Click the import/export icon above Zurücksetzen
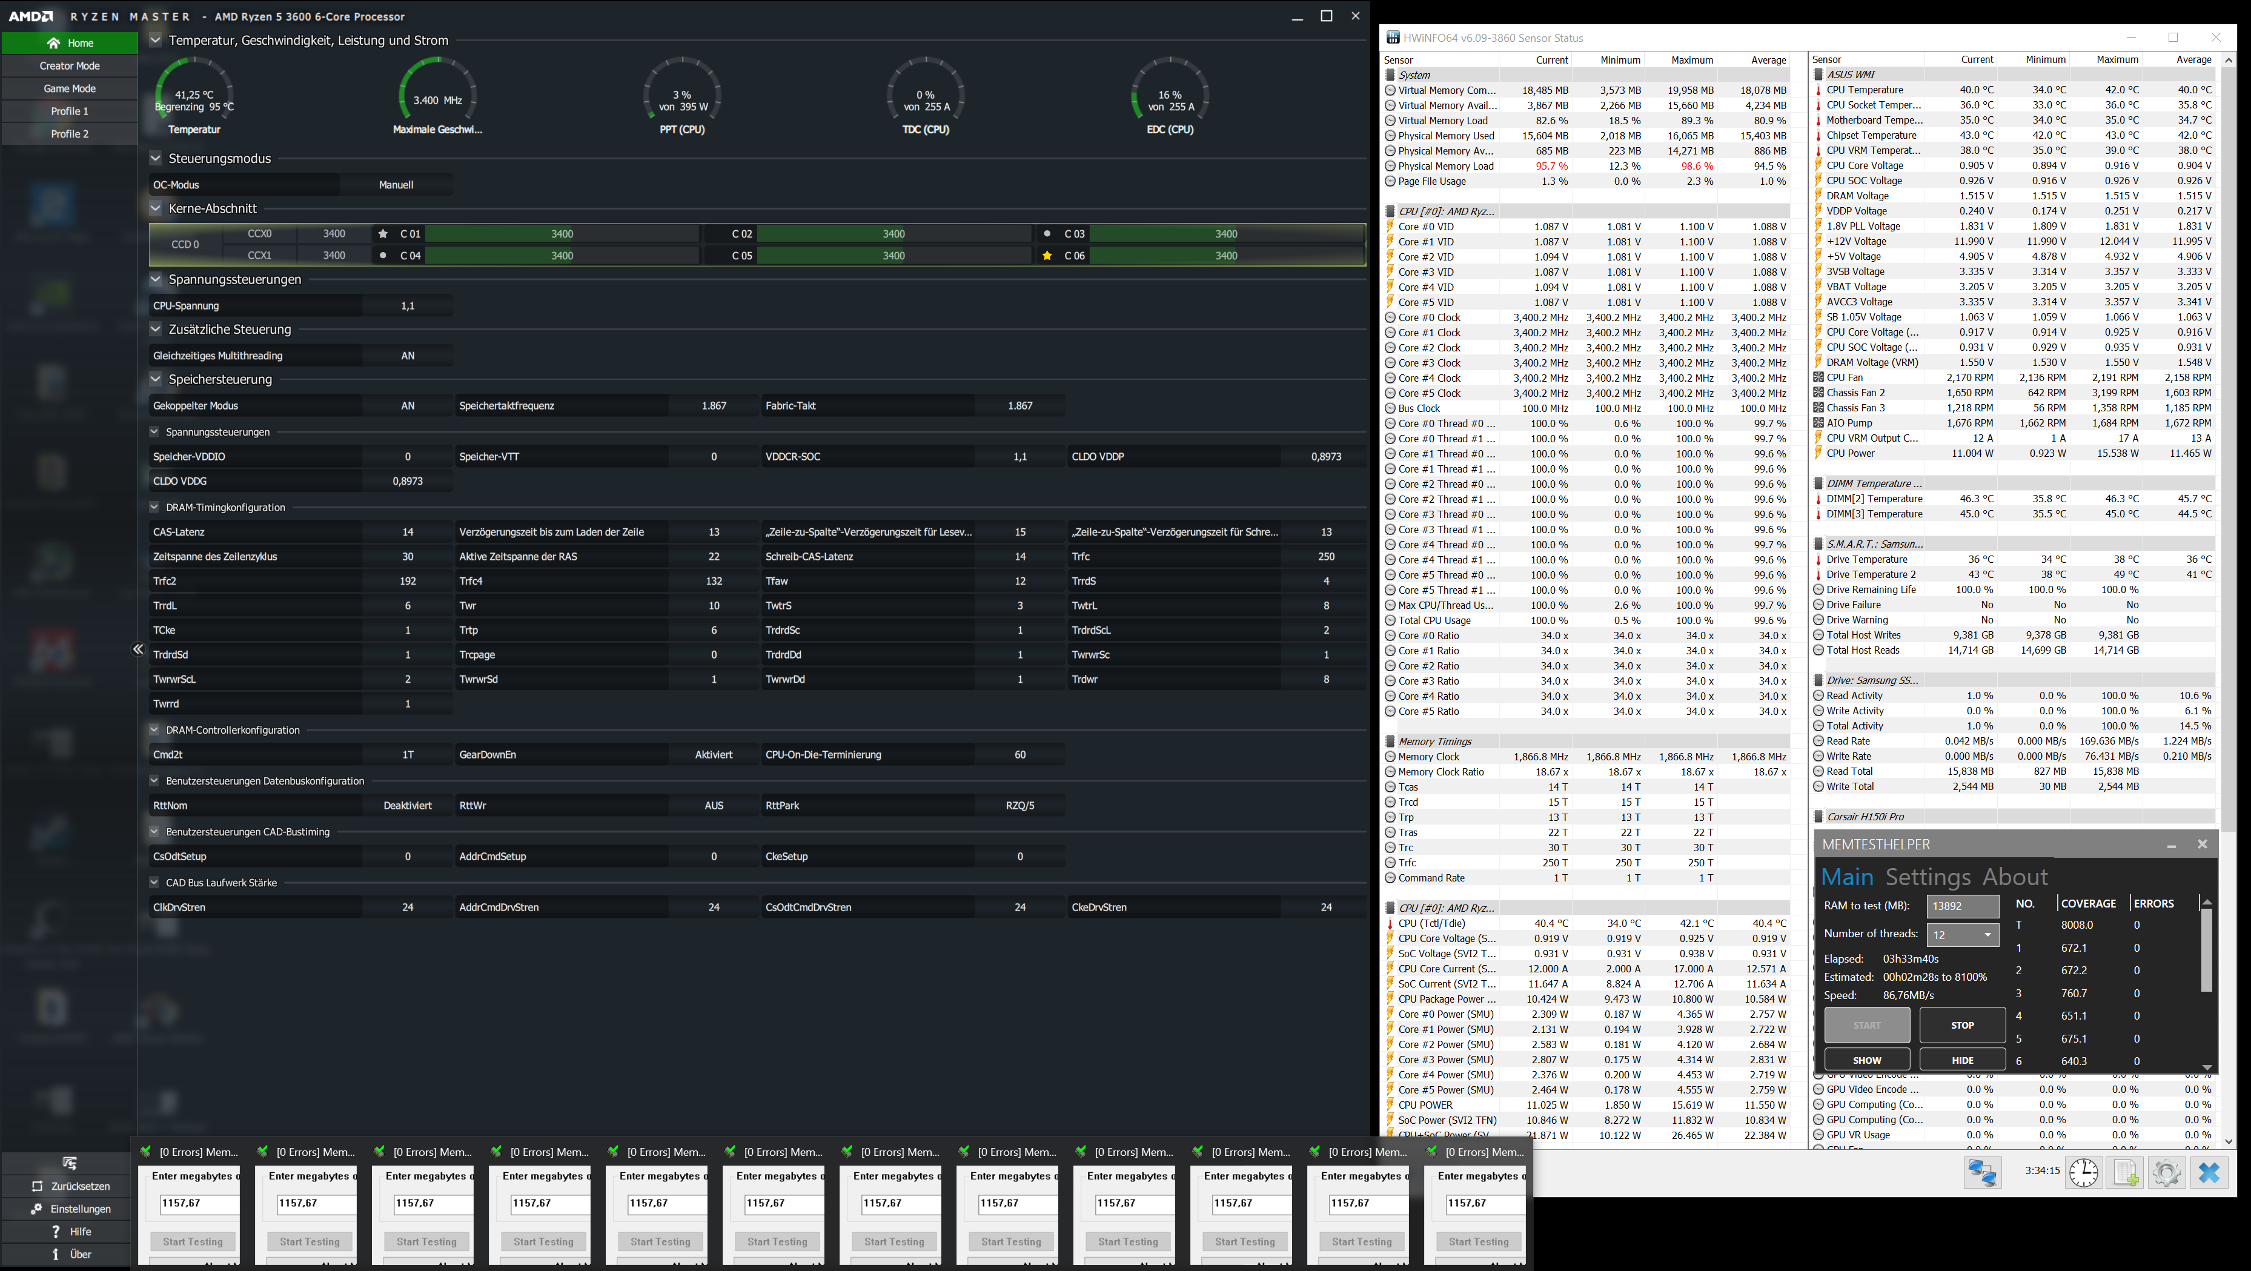This screenshot has height=1271, width=2251. [x=70, y=1163]
